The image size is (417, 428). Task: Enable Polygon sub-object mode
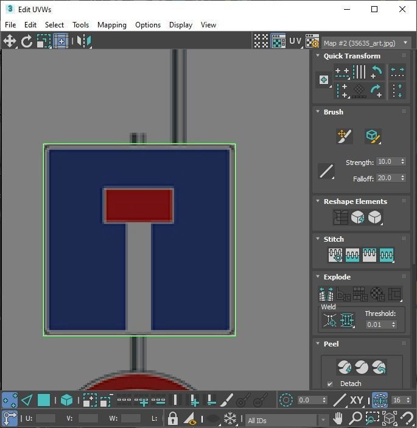[x=44, y=401]
